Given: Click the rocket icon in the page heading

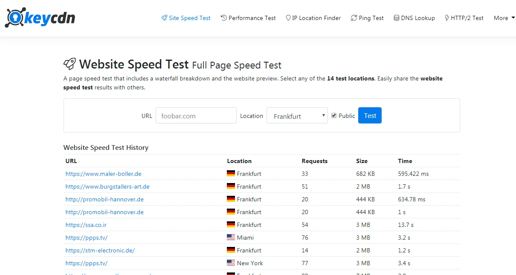Looking at the screenshot, I should coord(70,64).
